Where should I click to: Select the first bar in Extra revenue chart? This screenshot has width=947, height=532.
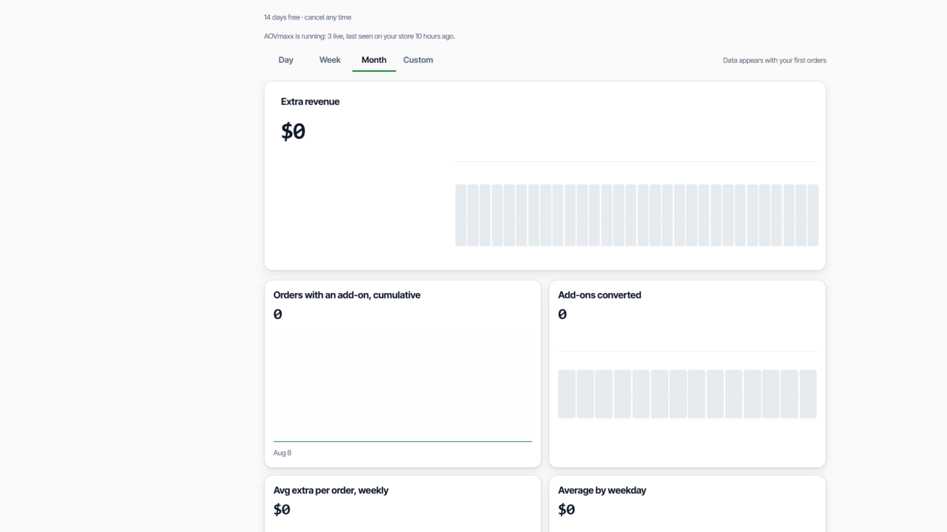coord(460,215)
